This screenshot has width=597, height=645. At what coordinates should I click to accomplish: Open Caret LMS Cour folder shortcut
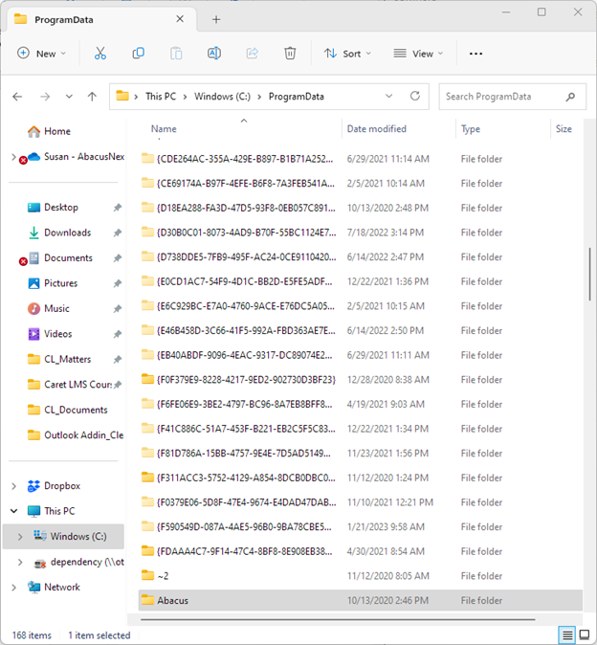(69, 385)
